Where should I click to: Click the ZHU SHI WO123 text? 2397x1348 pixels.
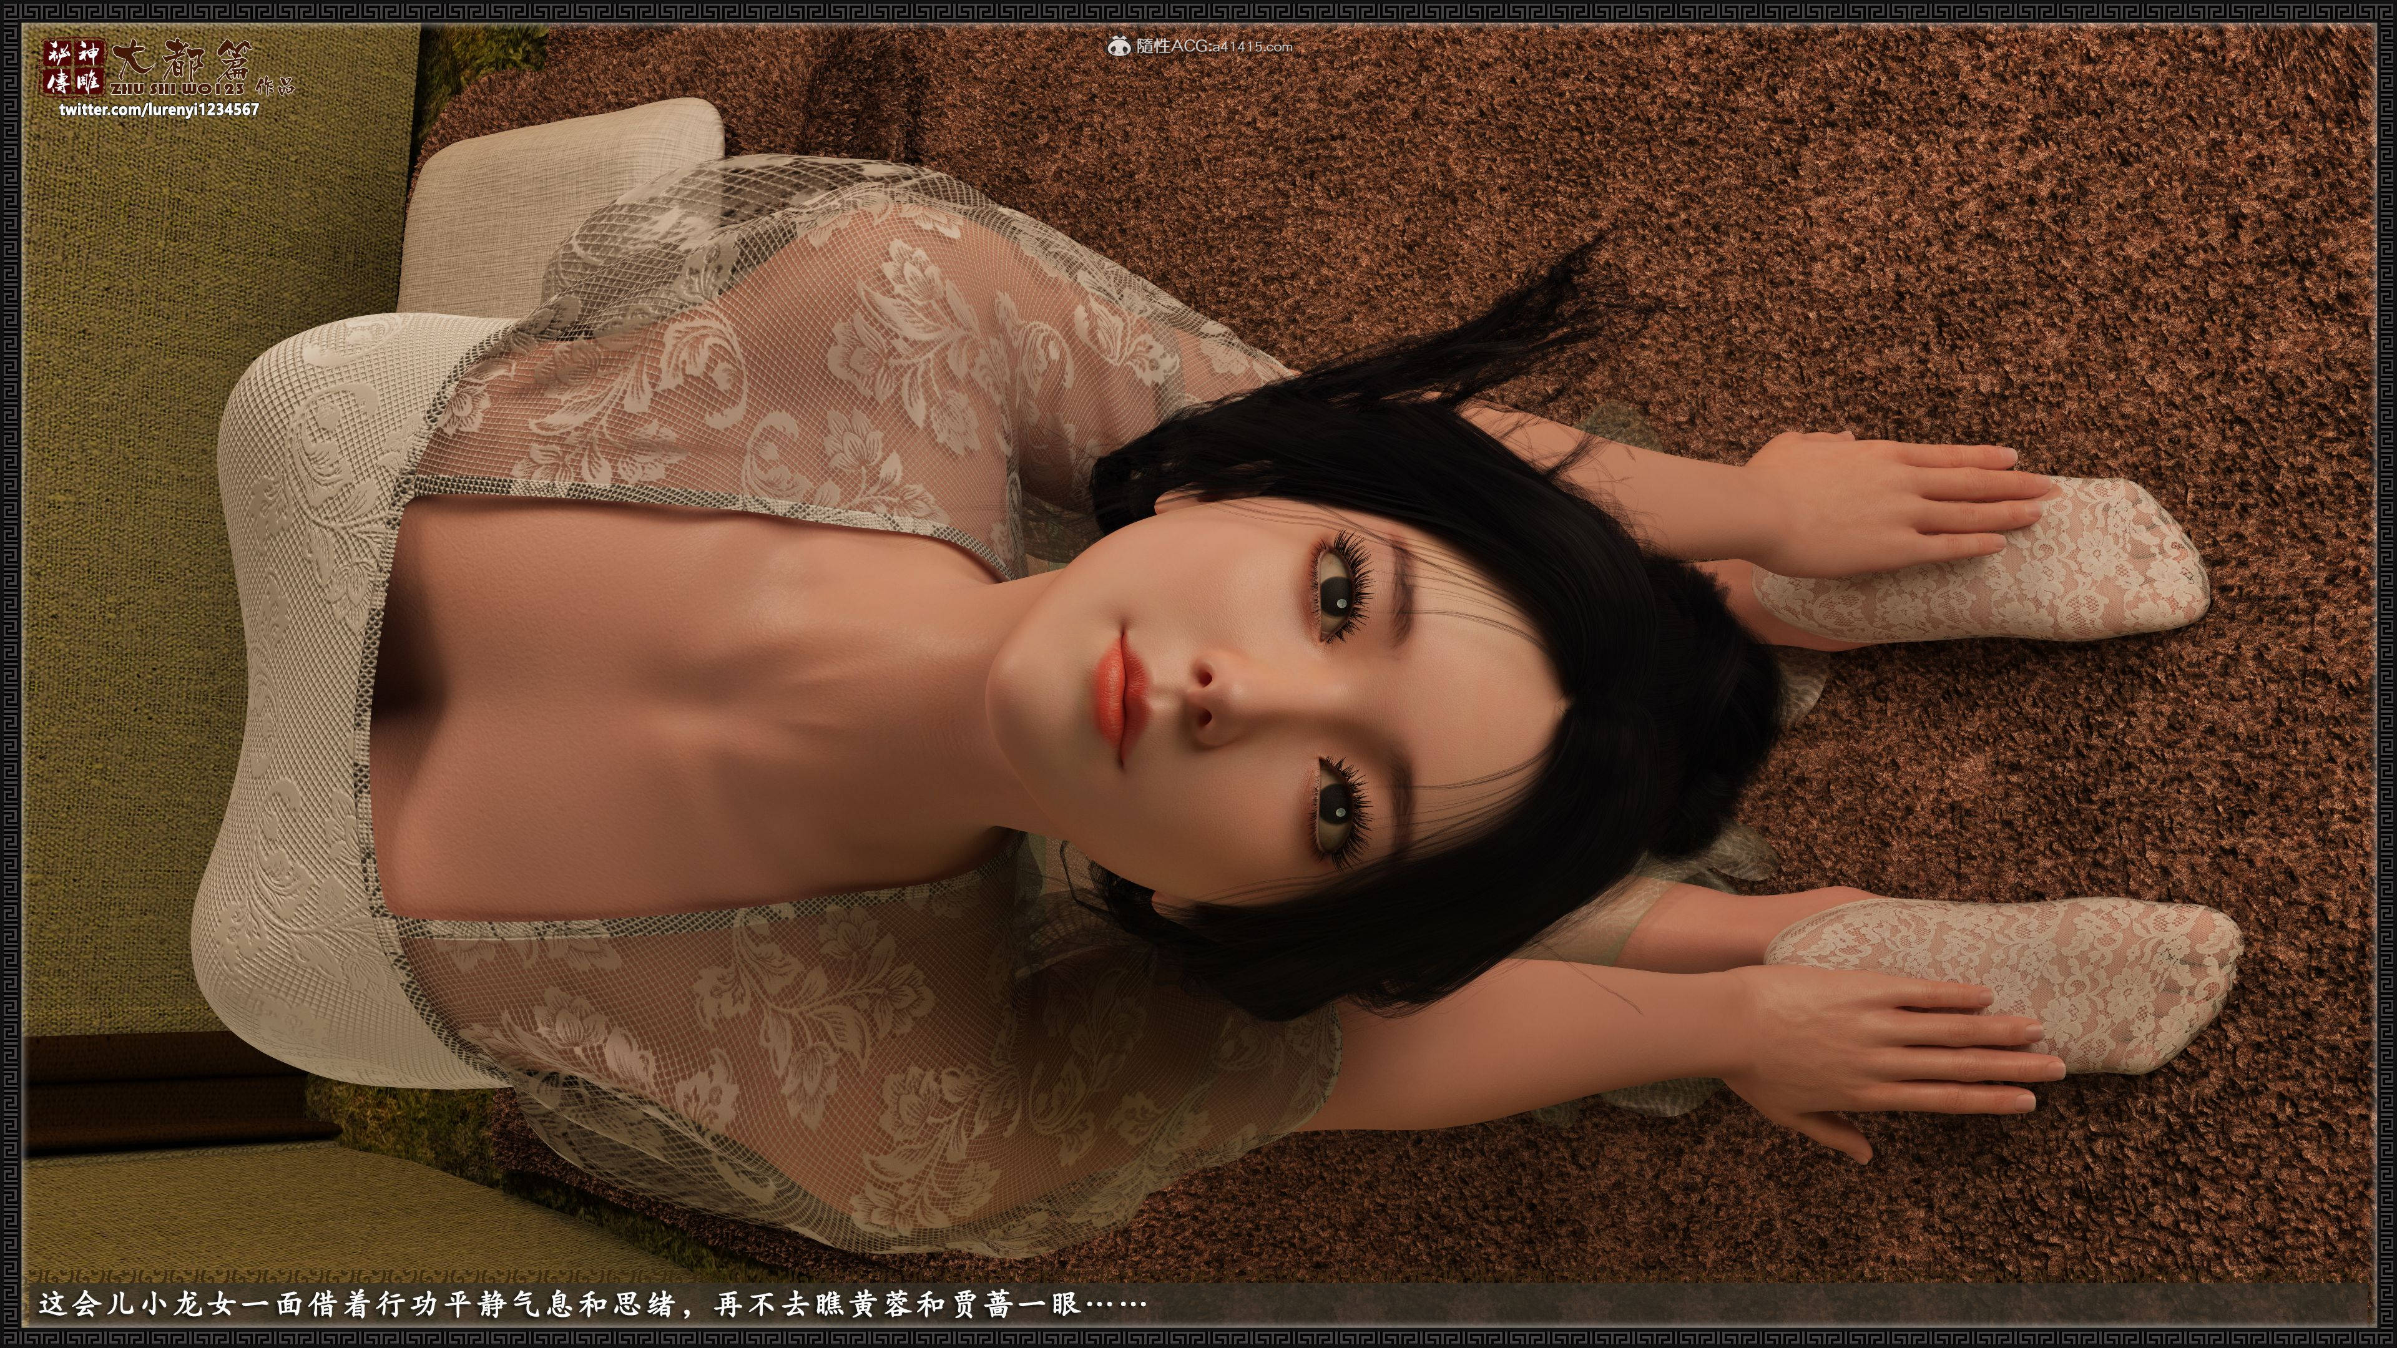point(177,89)
